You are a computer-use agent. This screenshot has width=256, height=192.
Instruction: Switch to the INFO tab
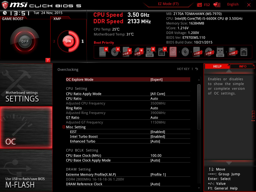coord(242,66)
